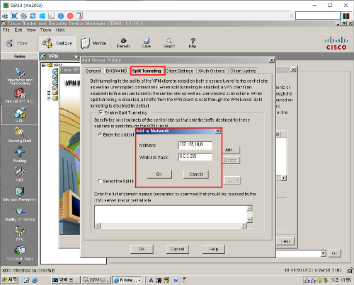Open the Help toolbar icon
This screenshot has width=354, height=285.
point(193,43)
